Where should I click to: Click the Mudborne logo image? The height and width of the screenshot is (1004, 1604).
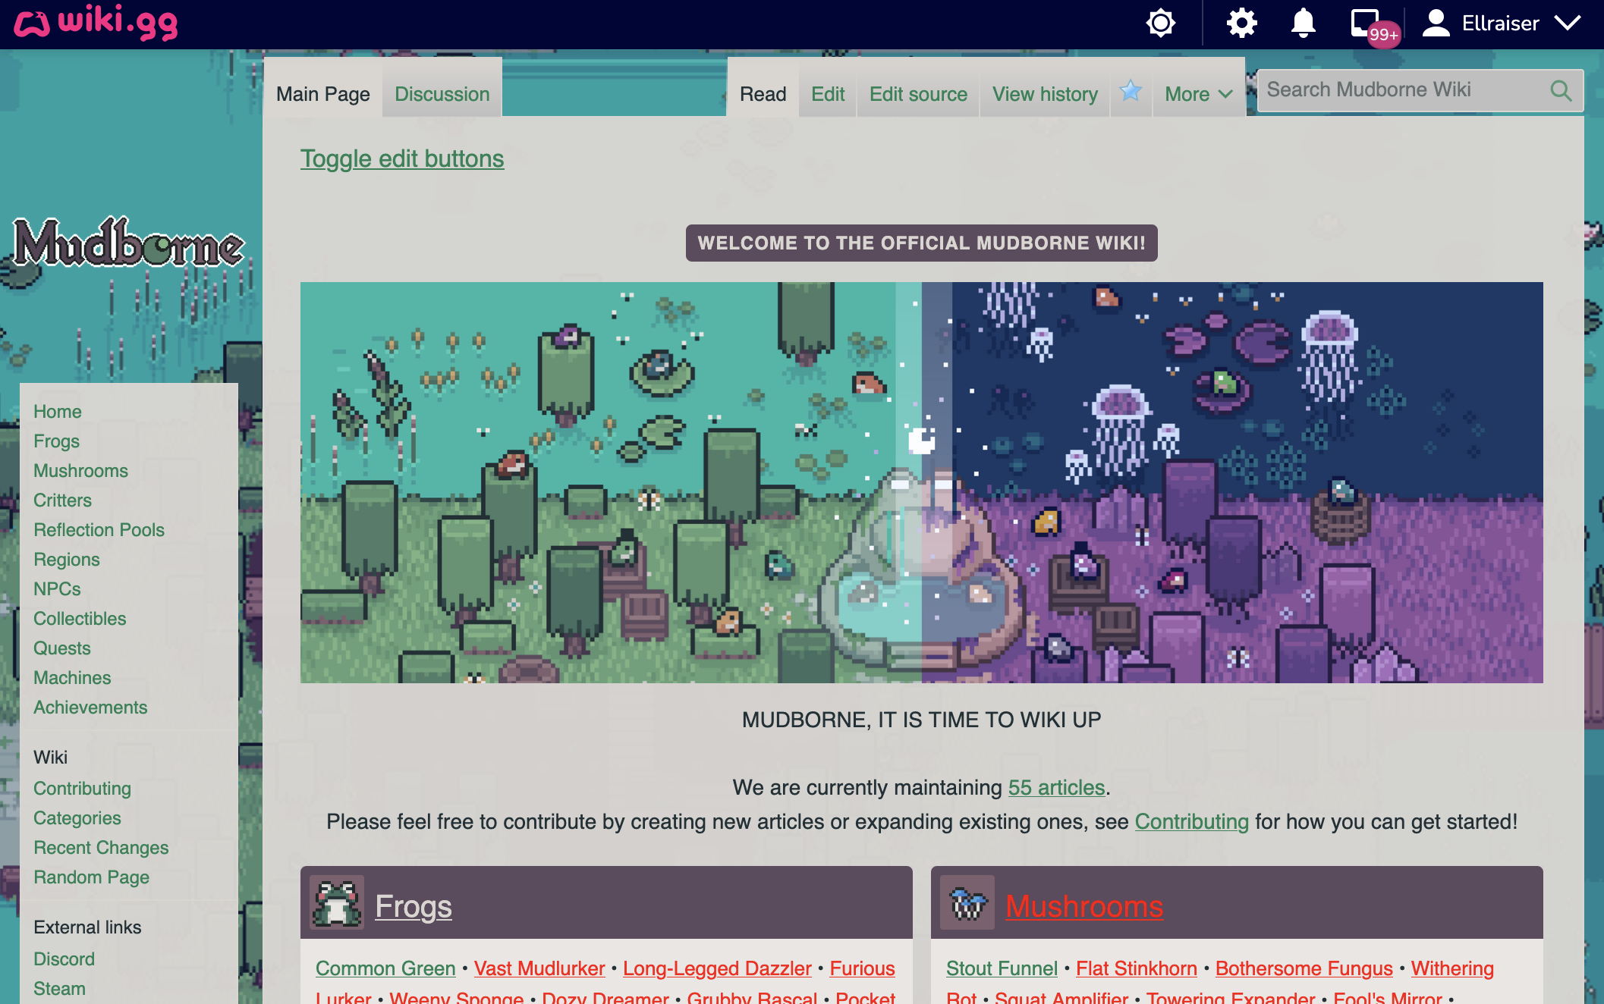click(x=129, y=243)
